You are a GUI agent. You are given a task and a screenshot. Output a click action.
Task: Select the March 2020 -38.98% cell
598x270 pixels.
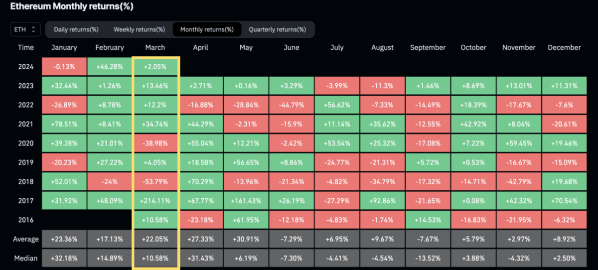coord(155,143)
